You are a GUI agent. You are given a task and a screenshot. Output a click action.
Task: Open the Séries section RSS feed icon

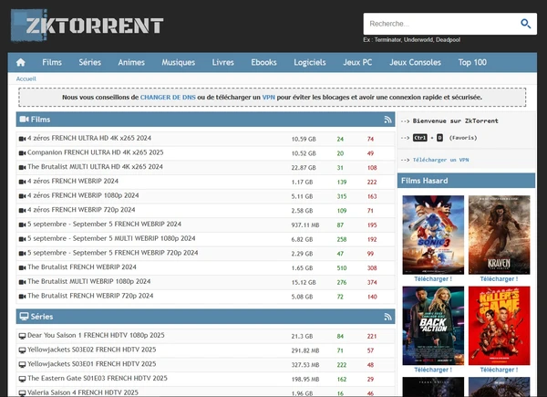click(387, 316)
